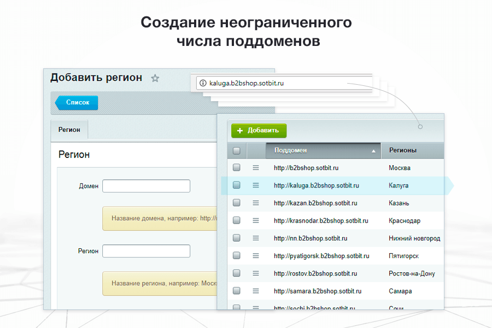Tick the checkbox for the Казань row
The image size is (492, 328).
[x=237, y=203]
